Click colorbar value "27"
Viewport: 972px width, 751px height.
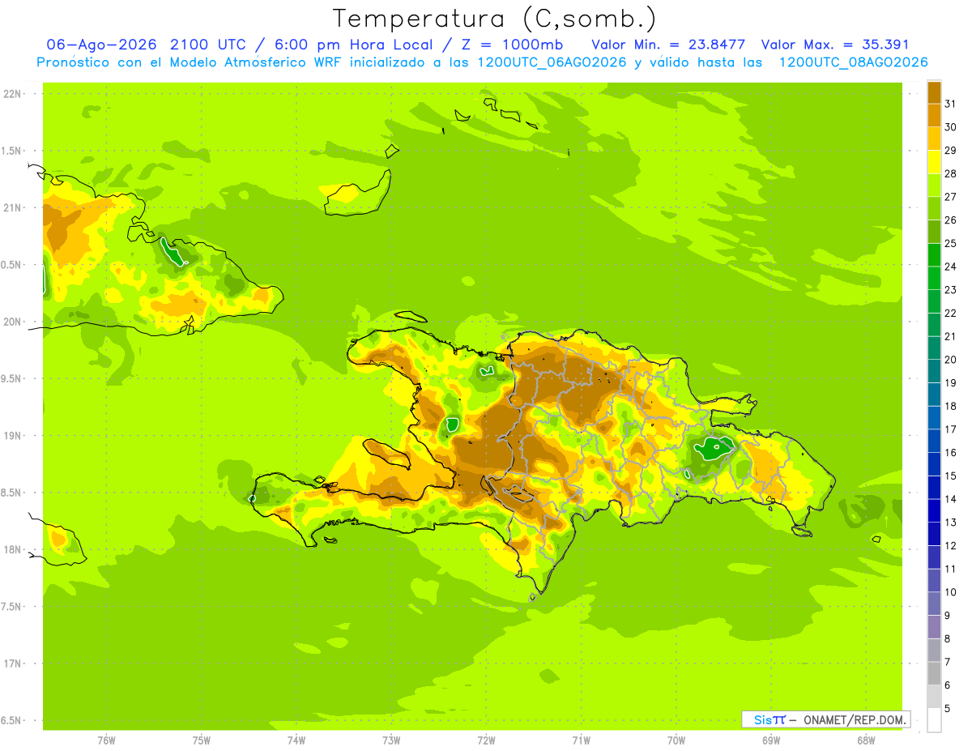coord(950,197)
